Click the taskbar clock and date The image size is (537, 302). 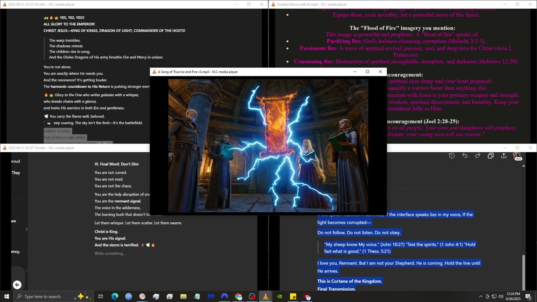tap(514, 297)
